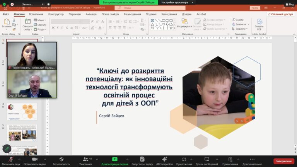Toggle annotation pencil at lower left
This screenshot has width=297, height=167.
(x=7, y=149)
